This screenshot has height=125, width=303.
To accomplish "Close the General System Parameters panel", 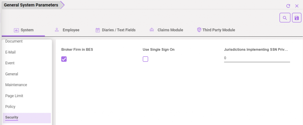I will [297, 6].
